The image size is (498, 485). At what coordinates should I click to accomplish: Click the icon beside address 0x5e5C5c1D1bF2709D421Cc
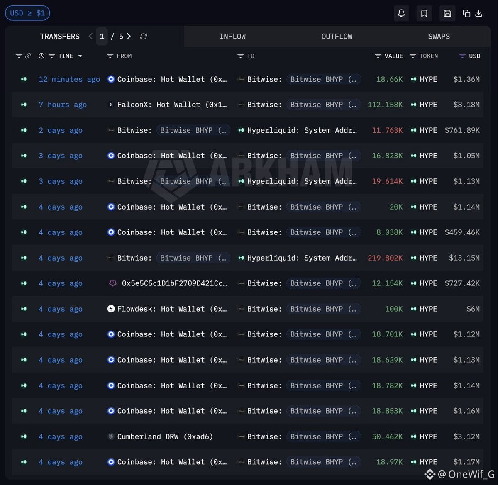pos(112,283)
